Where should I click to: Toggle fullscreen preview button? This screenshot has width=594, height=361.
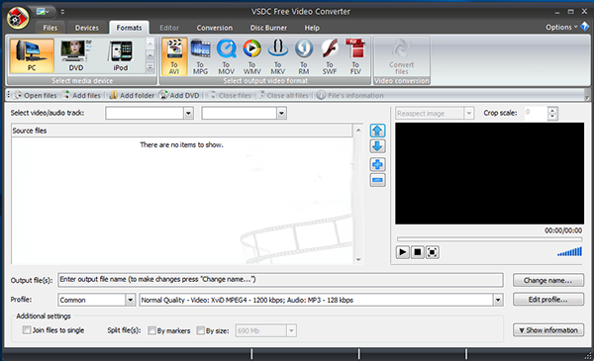tap(433, 252)
